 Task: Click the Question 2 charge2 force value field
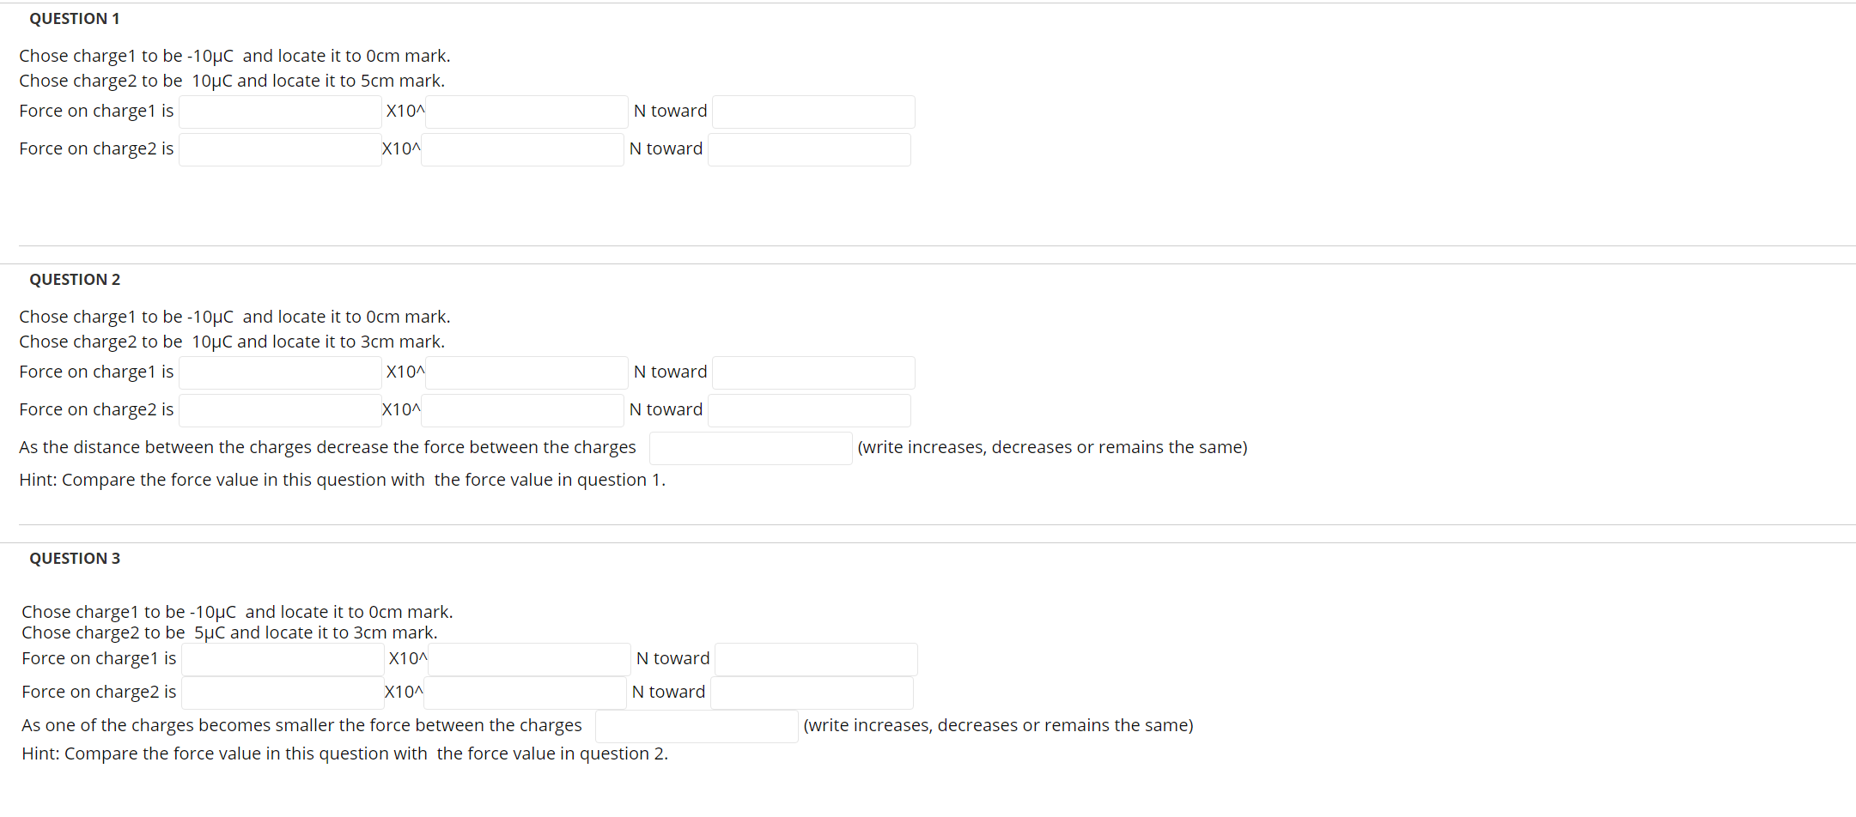click(x=279, y=410)
